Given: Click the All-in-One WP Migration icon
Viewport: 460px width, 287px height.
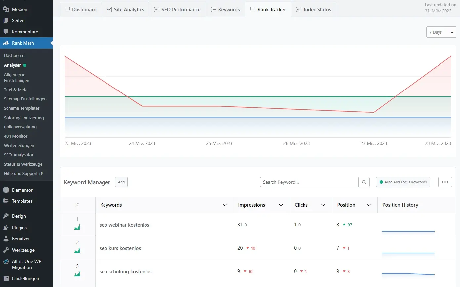Looking at the screenshot, I should click(x=6, y=261).
